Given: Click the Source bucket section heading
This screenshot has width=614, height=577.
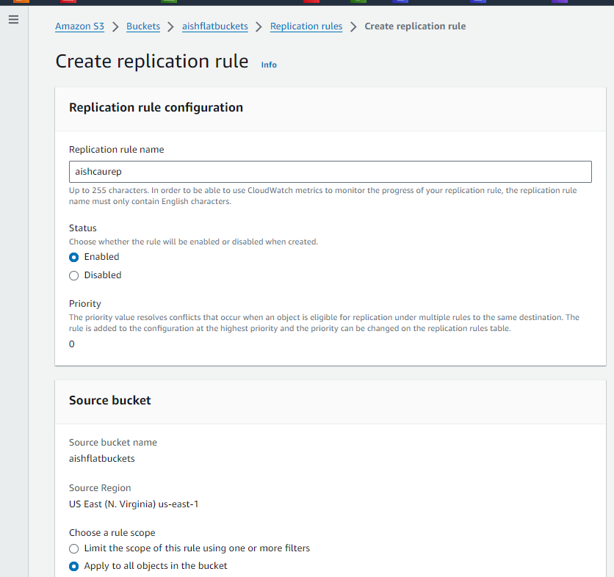Looking at the screenshot, I should click(109, 400).
